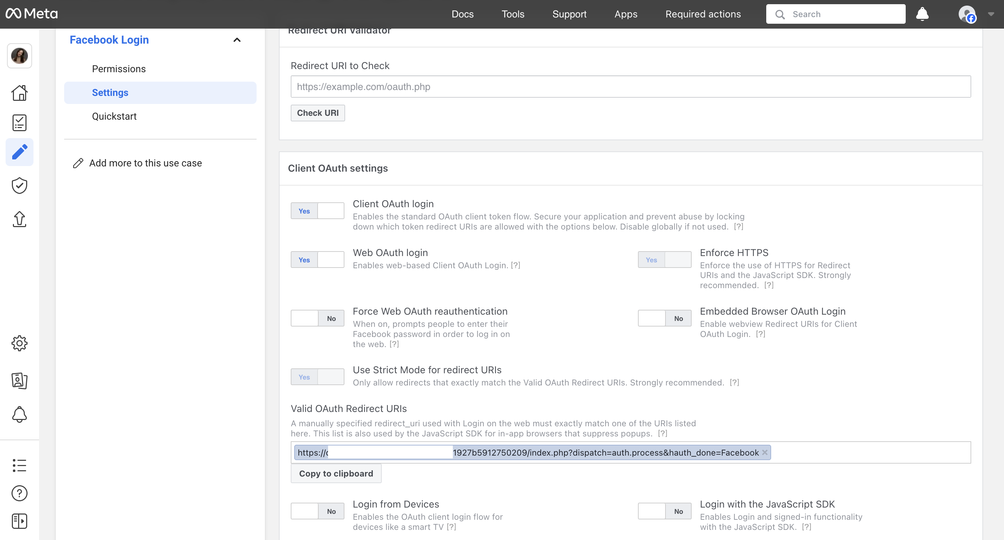The height and width of the screenshot is (540, 1004).
Task: Open App settings gear icon
Action: 20,343
